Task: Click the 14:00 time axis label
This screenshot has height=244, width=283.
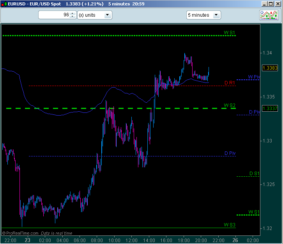Action: point(149,240)
